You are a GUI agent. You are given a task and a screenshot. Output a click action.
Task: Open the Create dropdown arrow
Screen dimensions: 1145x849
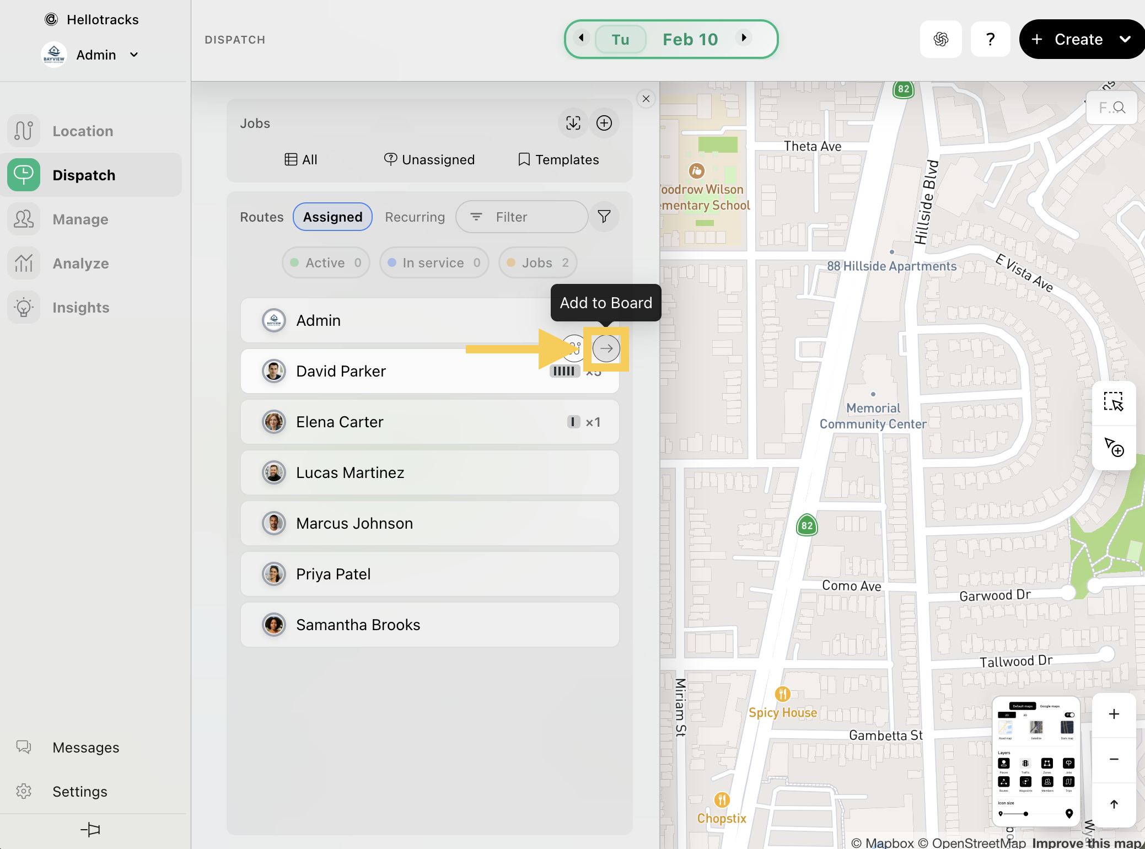coord(1125,39)
